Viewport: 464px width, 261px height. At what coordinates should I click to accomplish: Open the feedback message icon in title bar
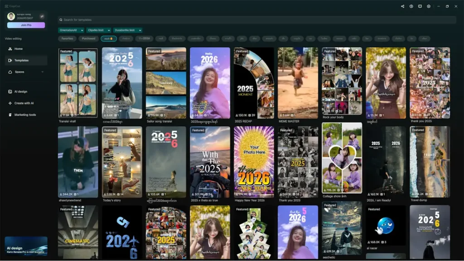coord(420,6)
